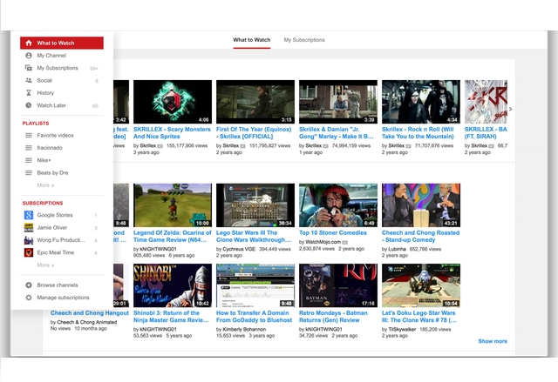The height and width of the screenshot is (382, 558).
Task: Play the Scary Monsters 4:06 thumbnail
Action: coord(173,102)
